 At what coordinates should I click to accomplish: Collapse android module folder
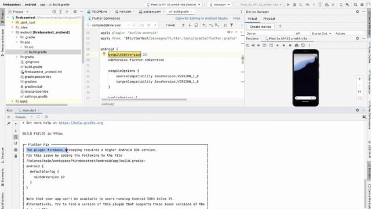point(12,33)
